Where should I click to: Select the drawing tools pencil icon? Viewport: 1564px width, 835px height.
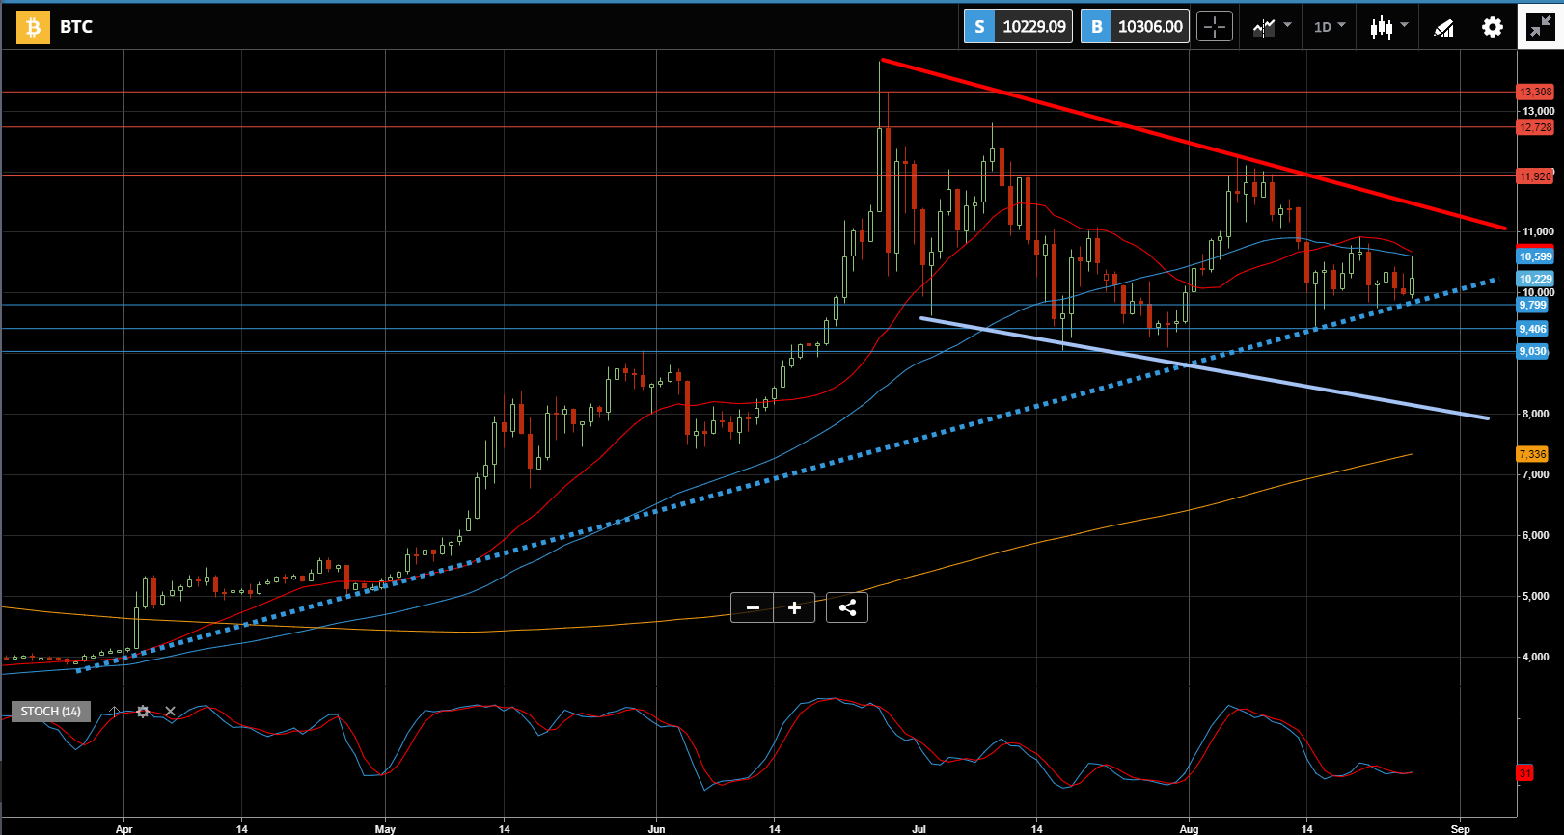coord(1443,27)
